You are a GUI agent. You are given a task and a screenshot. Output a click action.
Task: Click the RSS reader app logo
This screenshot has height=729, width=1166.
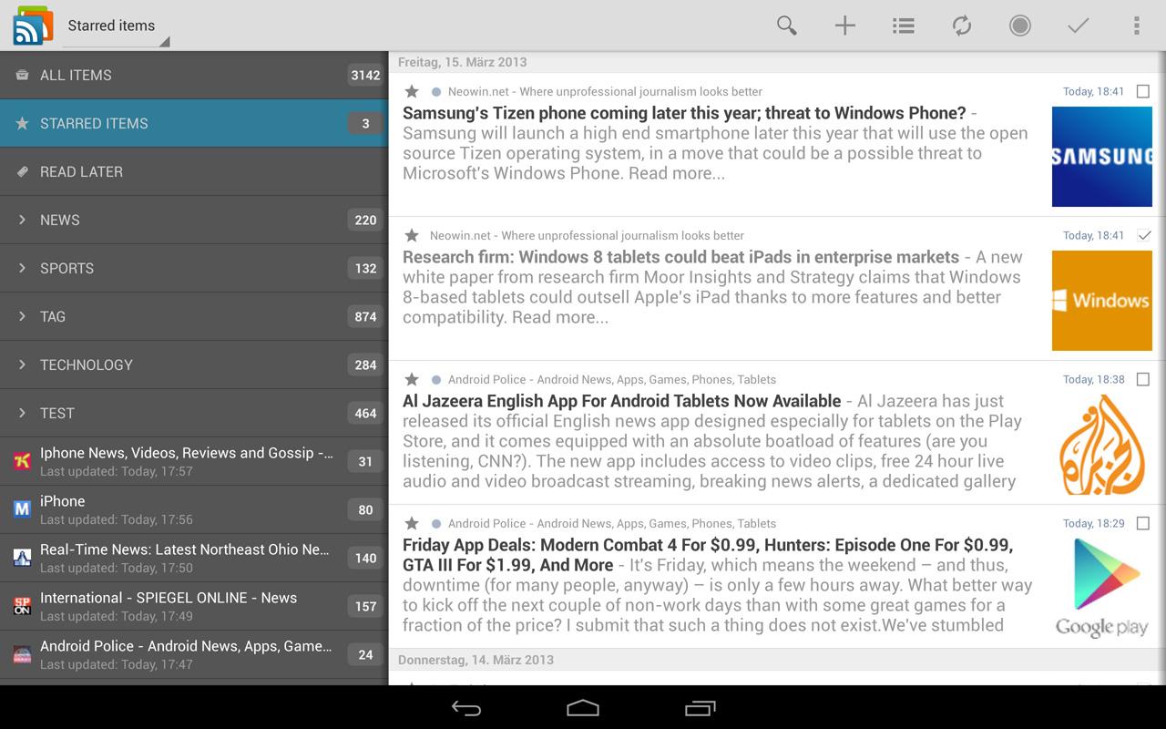[30, 24]
